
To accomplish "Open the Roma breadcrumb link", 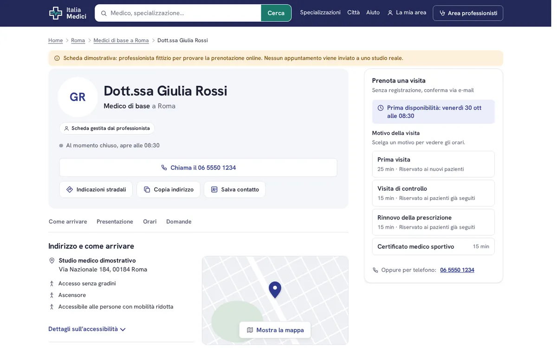I will click(x=78, y=40).
